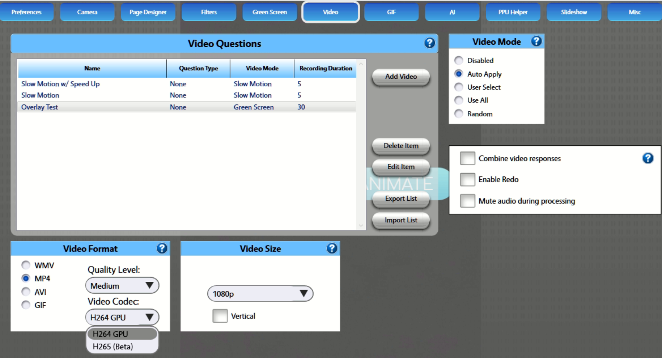
Task: Toggle Mute audio during processing
Action: [467, 201]
